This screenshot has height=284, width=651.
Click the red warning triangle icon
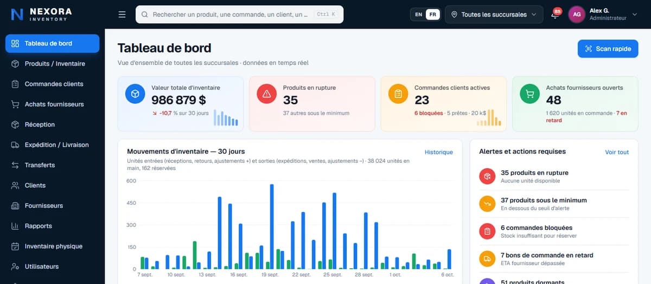pos(266,94)
